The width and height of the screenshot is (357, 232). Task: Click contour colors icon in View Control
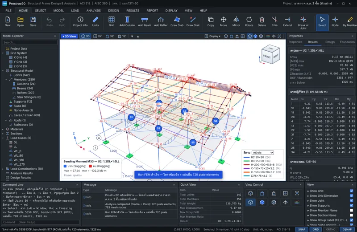297,202
